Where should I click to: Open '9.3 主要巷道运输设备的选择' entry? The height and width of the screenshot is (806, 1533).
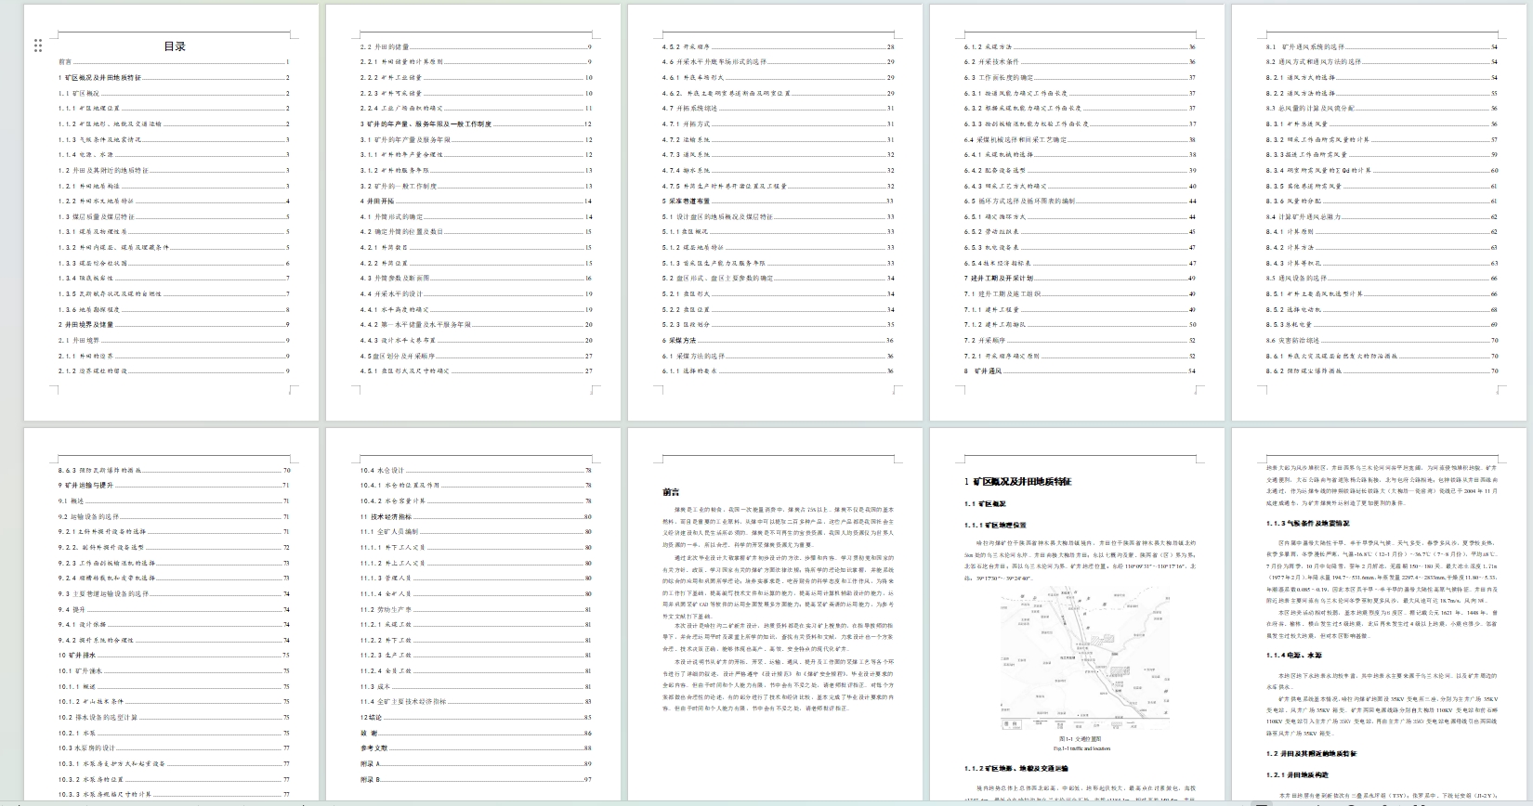pyautogui.click(x=174, y=593)
